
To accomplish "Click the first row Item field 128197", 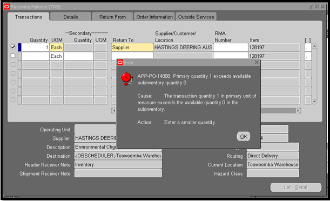I will [274, 48].
